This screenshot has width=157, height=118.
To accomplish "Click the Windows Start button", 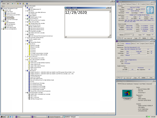I will [3, 116].
